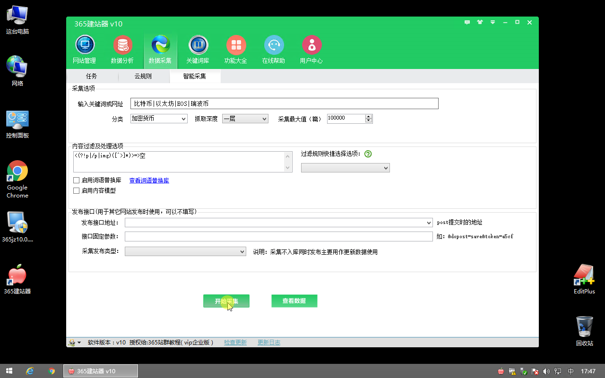Launch EditPlus desktop shortcut
This screenshot has width=605, height=378.
tap(584, 279)
